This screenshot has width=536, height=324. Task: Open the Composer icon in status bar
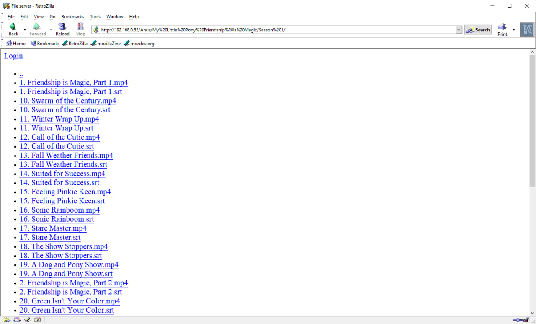coord(27,320)
